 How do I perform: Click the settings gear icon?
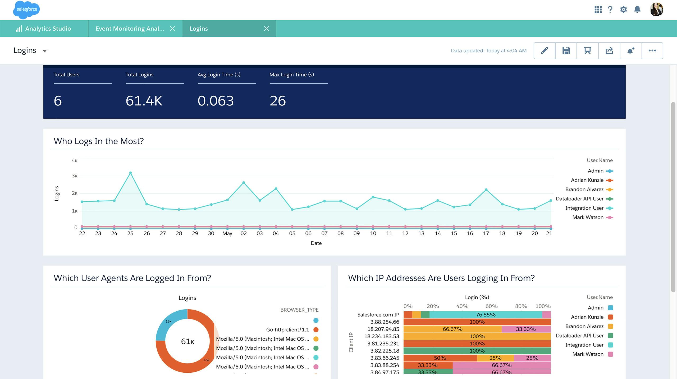click(x=623, y=10)
